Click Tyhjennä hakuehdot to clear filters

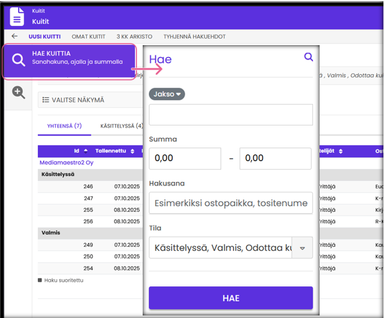point(194,37)
